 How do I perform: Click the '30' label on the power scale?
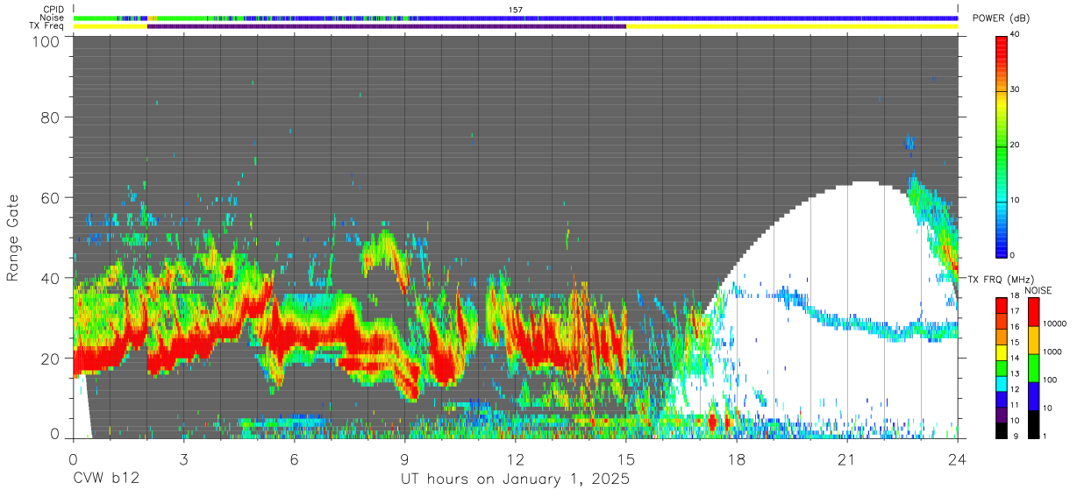[1015, 90]
